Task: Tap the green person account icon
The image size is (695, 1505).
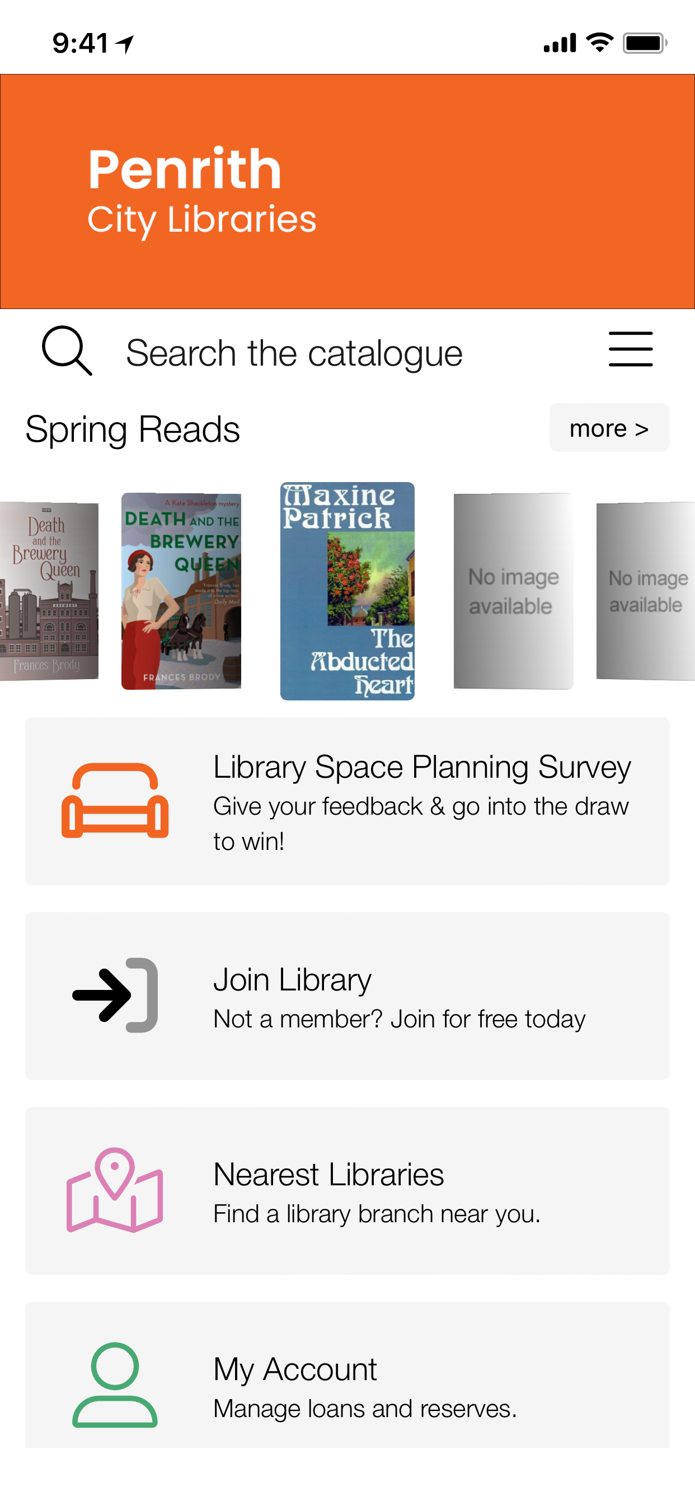Action: click(x=115, y=1385)
